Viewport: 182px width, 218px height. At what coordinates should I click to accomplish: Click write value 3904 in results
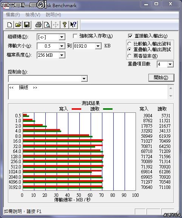pos(148,116)
